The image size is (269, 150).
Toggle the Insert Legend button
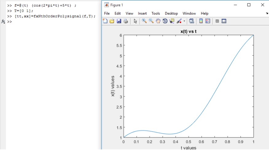click(x=208, y=21)
